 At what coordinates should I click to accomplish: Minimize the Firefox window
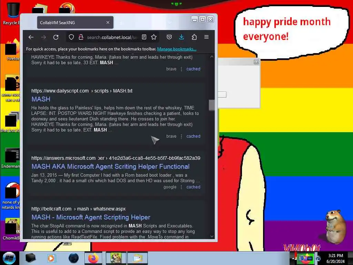tap(195, 19)
